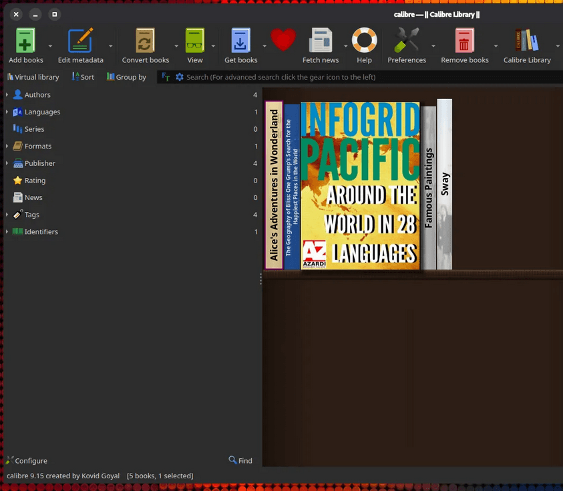Viewport: 563px width, 491px height.
Task: Expand the Tags tree node
Action: 7,215
